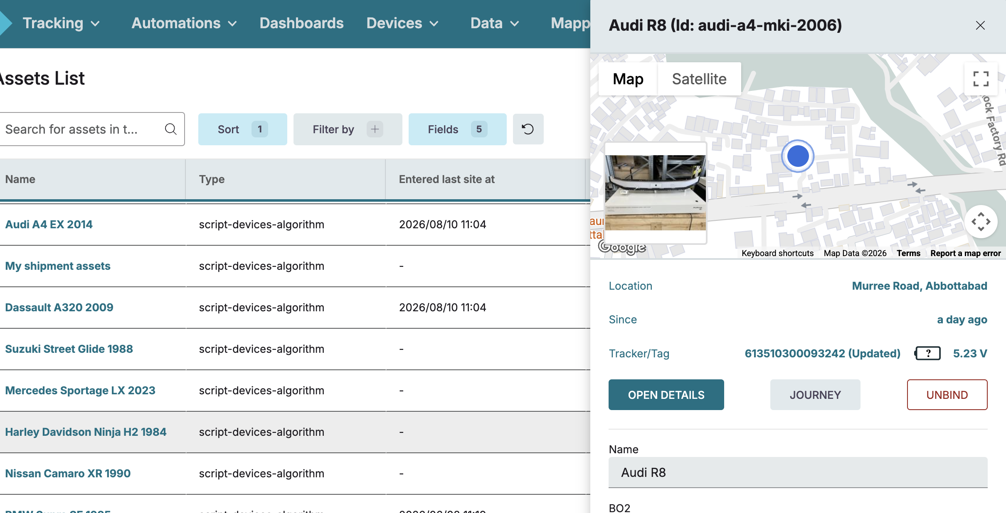Open Mercedes Sportage LX 2023 asset
The height and width of the screenshot is (513, 1006).
[x=80, y=391]
